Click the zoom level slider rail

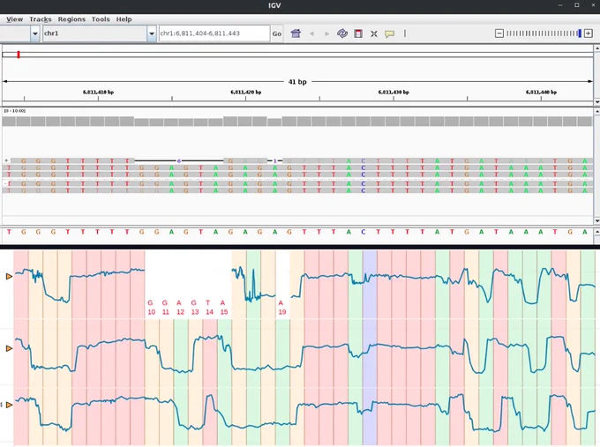(544, 34)
